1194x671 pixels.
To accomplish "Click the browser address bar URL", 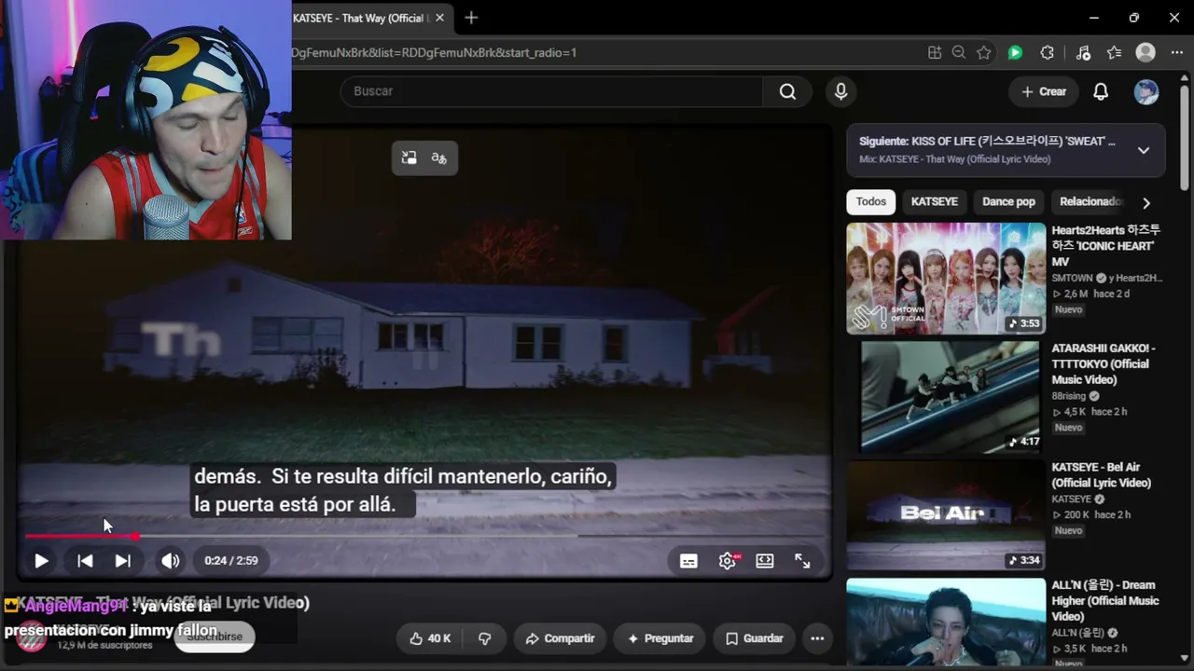I will pyautogui.click(x=434, y=53).
